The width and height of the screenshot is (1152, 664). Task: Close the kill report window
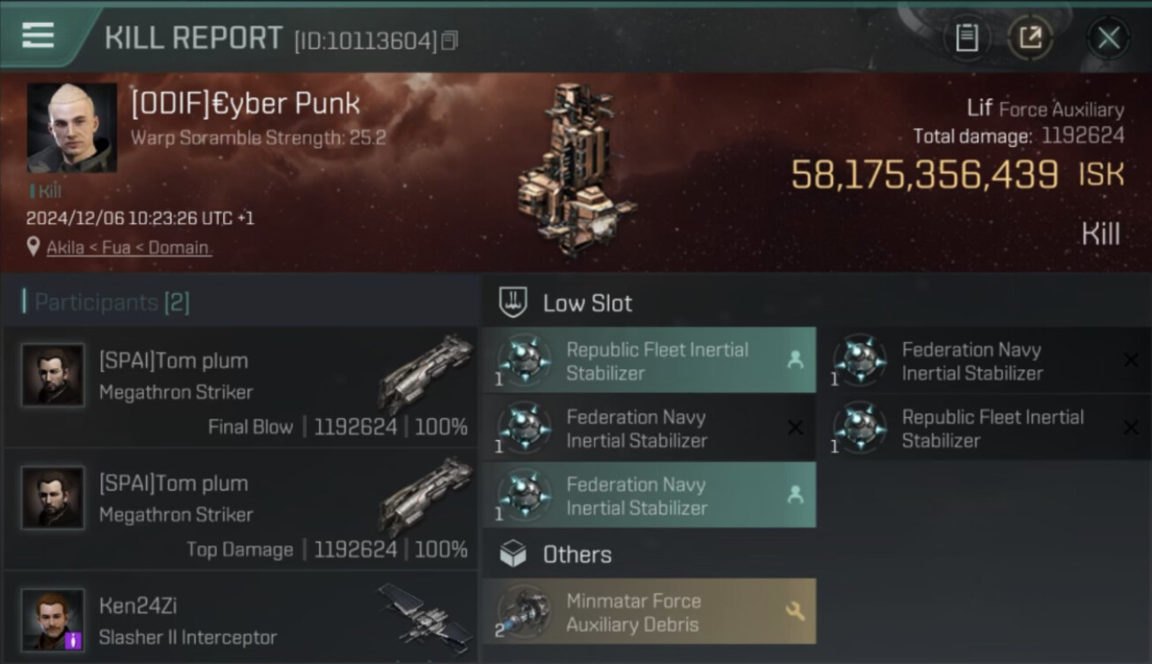[1108, 38]
